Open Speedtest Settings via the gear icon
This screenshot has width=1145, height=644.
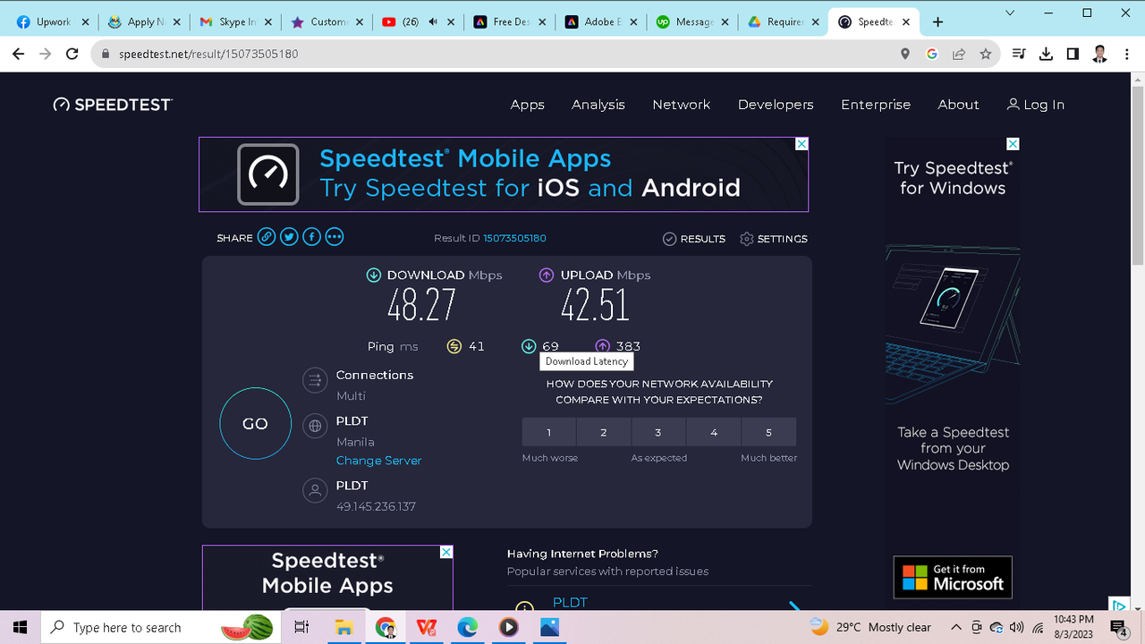pyautogui.click(x=747, y=238)
